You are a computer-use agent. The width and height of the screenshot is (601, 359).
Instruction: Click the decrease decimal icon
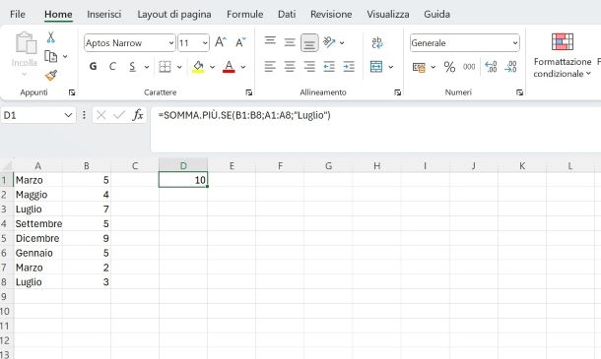click(x=510, y=67)
